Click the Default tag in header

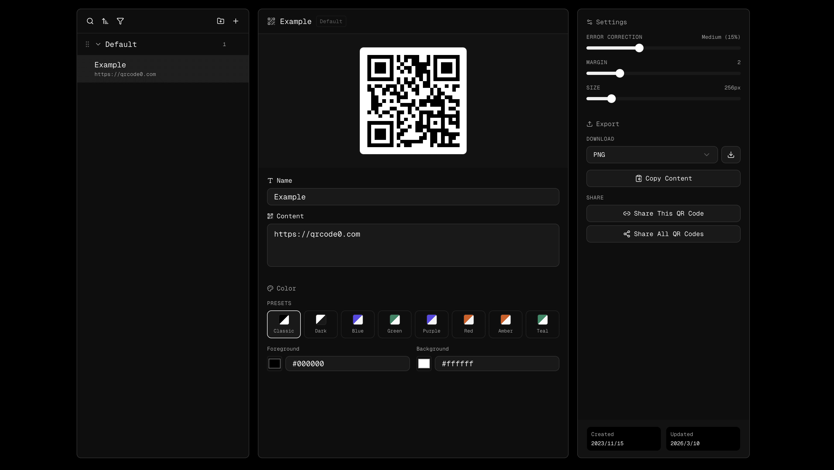331,21
